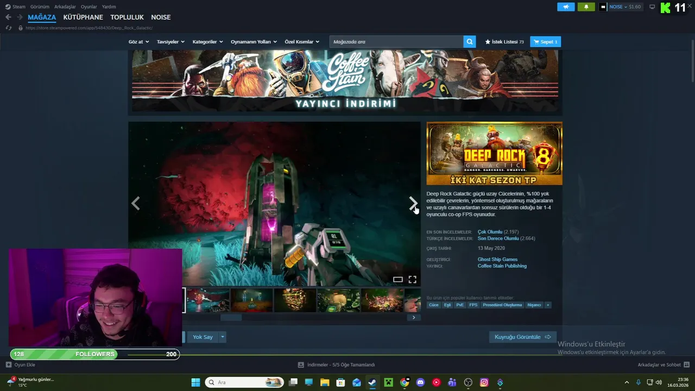Image resolution: width=695 pixels, height=391 pixels.
Task: Switch media viewer to theater mode
Action: 398,279
